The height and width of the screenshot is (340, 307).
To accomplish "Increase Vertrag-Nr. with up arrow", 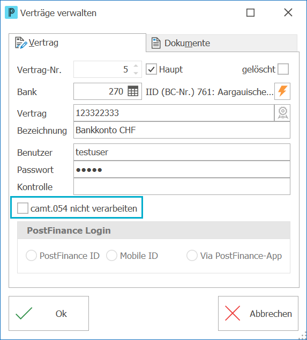I will tap(136, 66).
